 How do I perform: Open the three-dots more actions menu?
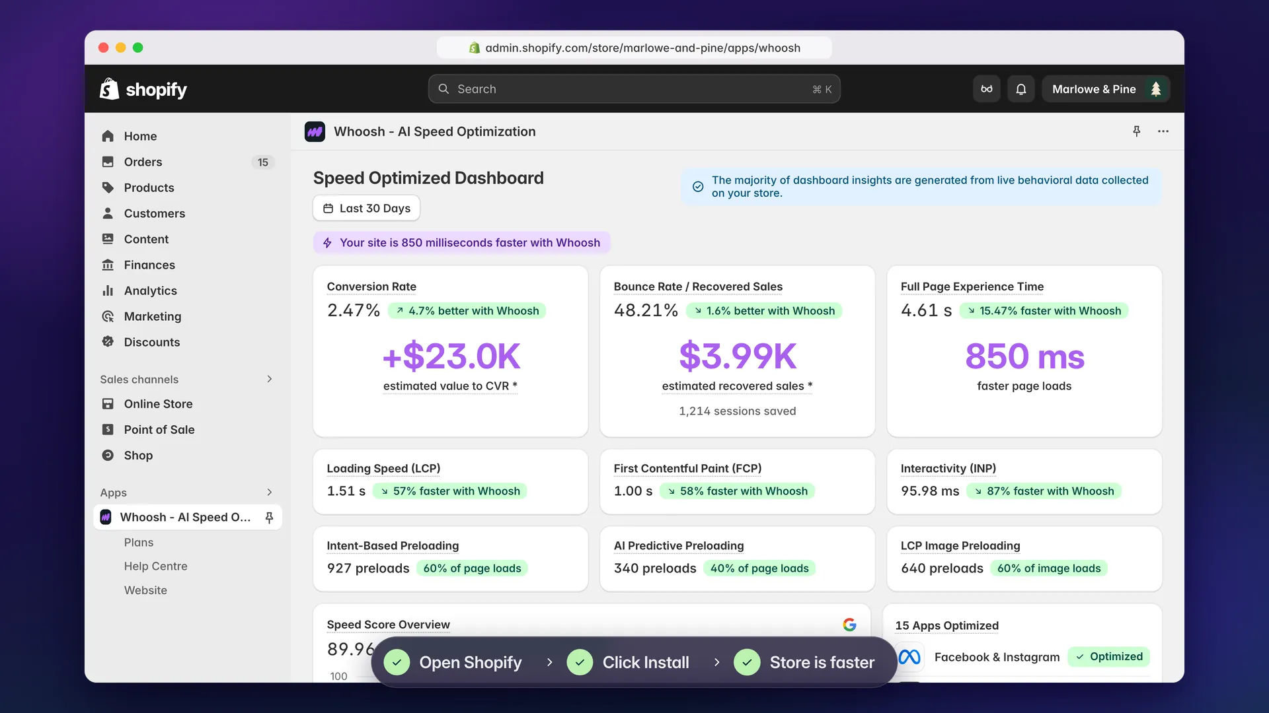pos(1163,131)
